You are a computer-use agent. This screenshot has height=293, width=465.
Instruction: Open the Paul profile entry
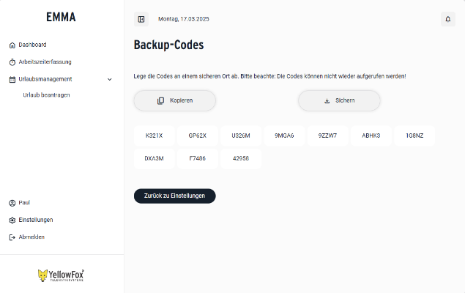pos(24,203)
